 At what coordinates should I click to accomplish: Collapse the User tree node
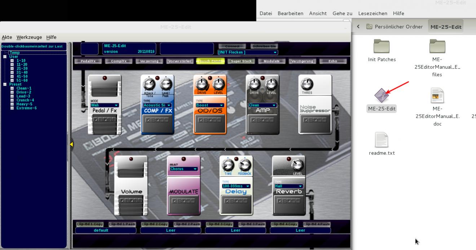[5, 57]
